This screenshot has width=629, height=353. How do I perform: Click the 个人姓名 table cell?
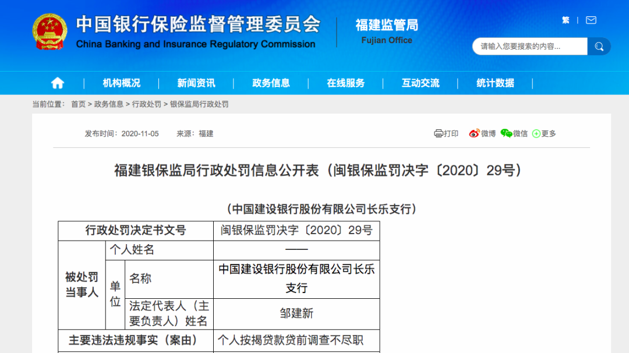tap(159, 250)
